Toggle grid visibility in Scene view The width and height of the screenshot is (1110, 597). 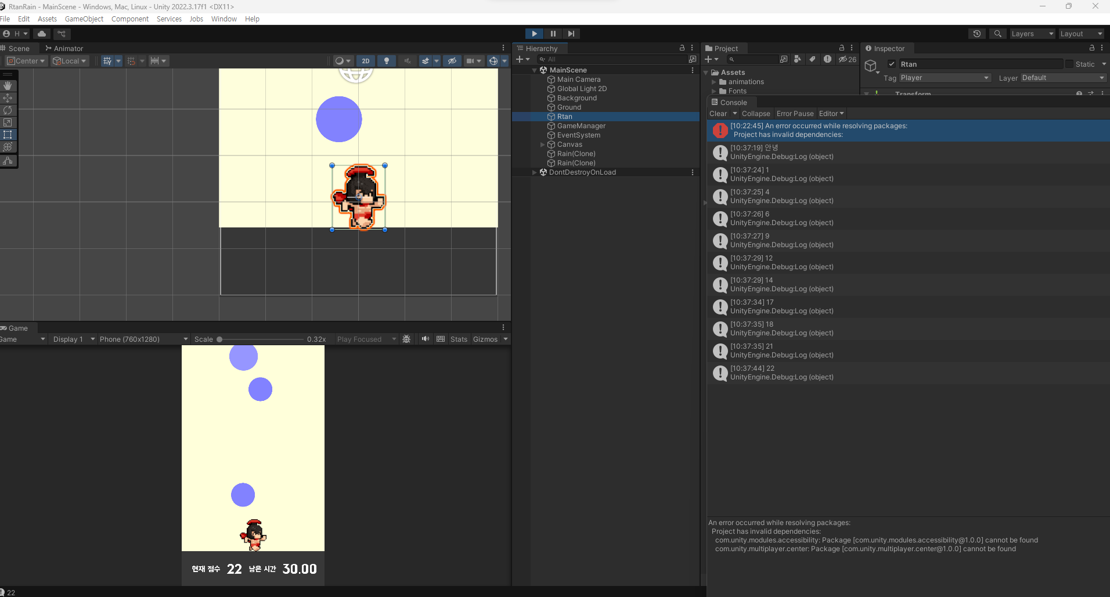[107, 61]
